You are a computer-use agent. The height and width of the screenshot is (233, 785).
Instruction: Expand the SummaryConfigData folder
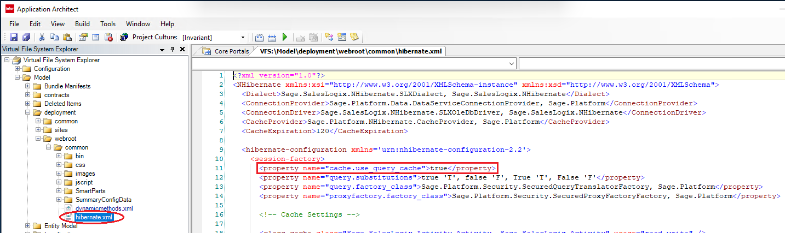pyautogui.click(x=59, y=200)
